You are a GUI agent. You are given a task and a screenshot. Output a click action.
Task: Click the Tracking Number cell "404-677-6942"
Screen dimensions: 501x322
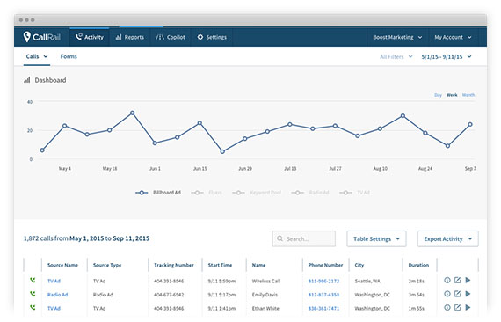tap(169, 295)
